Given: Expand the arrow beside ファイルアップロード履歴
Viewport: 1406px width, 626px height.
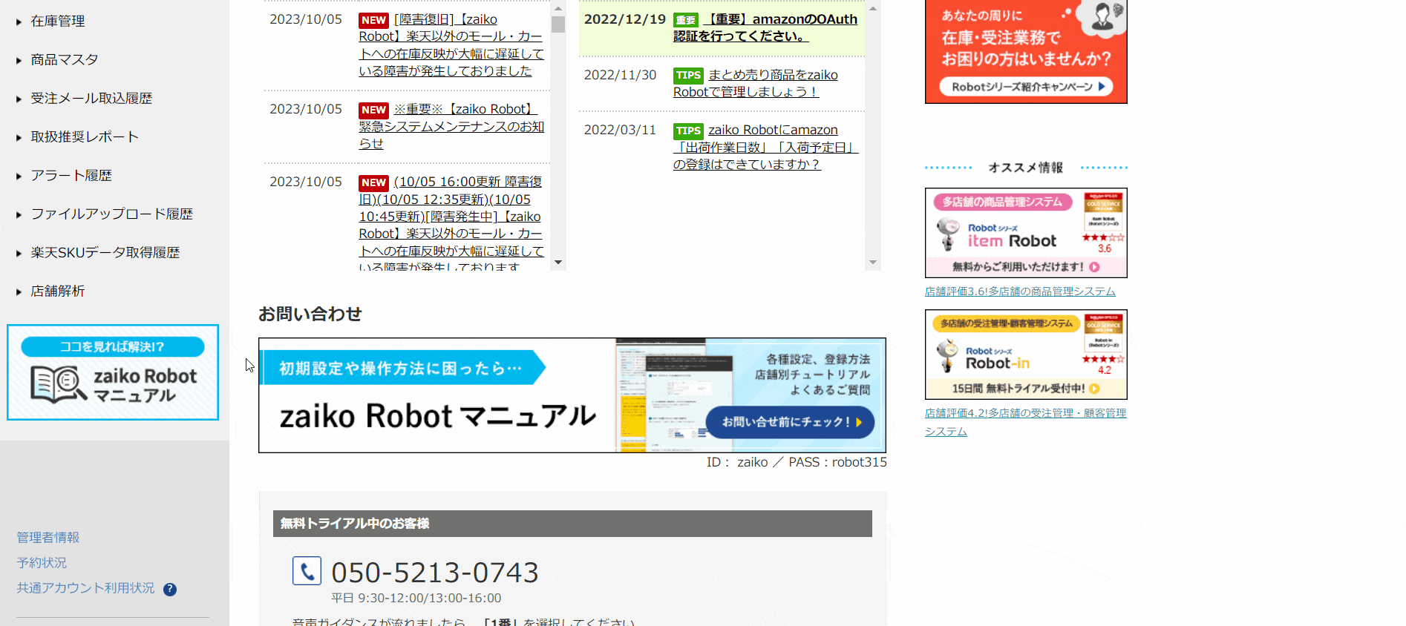Looking at the screenshot, I should pyautogui.click(x=19, y=215).
